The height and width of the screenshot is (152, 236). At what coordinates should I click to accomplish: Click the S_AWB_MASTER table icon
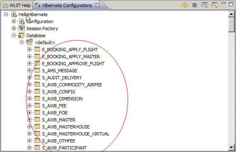pos(37,119)
